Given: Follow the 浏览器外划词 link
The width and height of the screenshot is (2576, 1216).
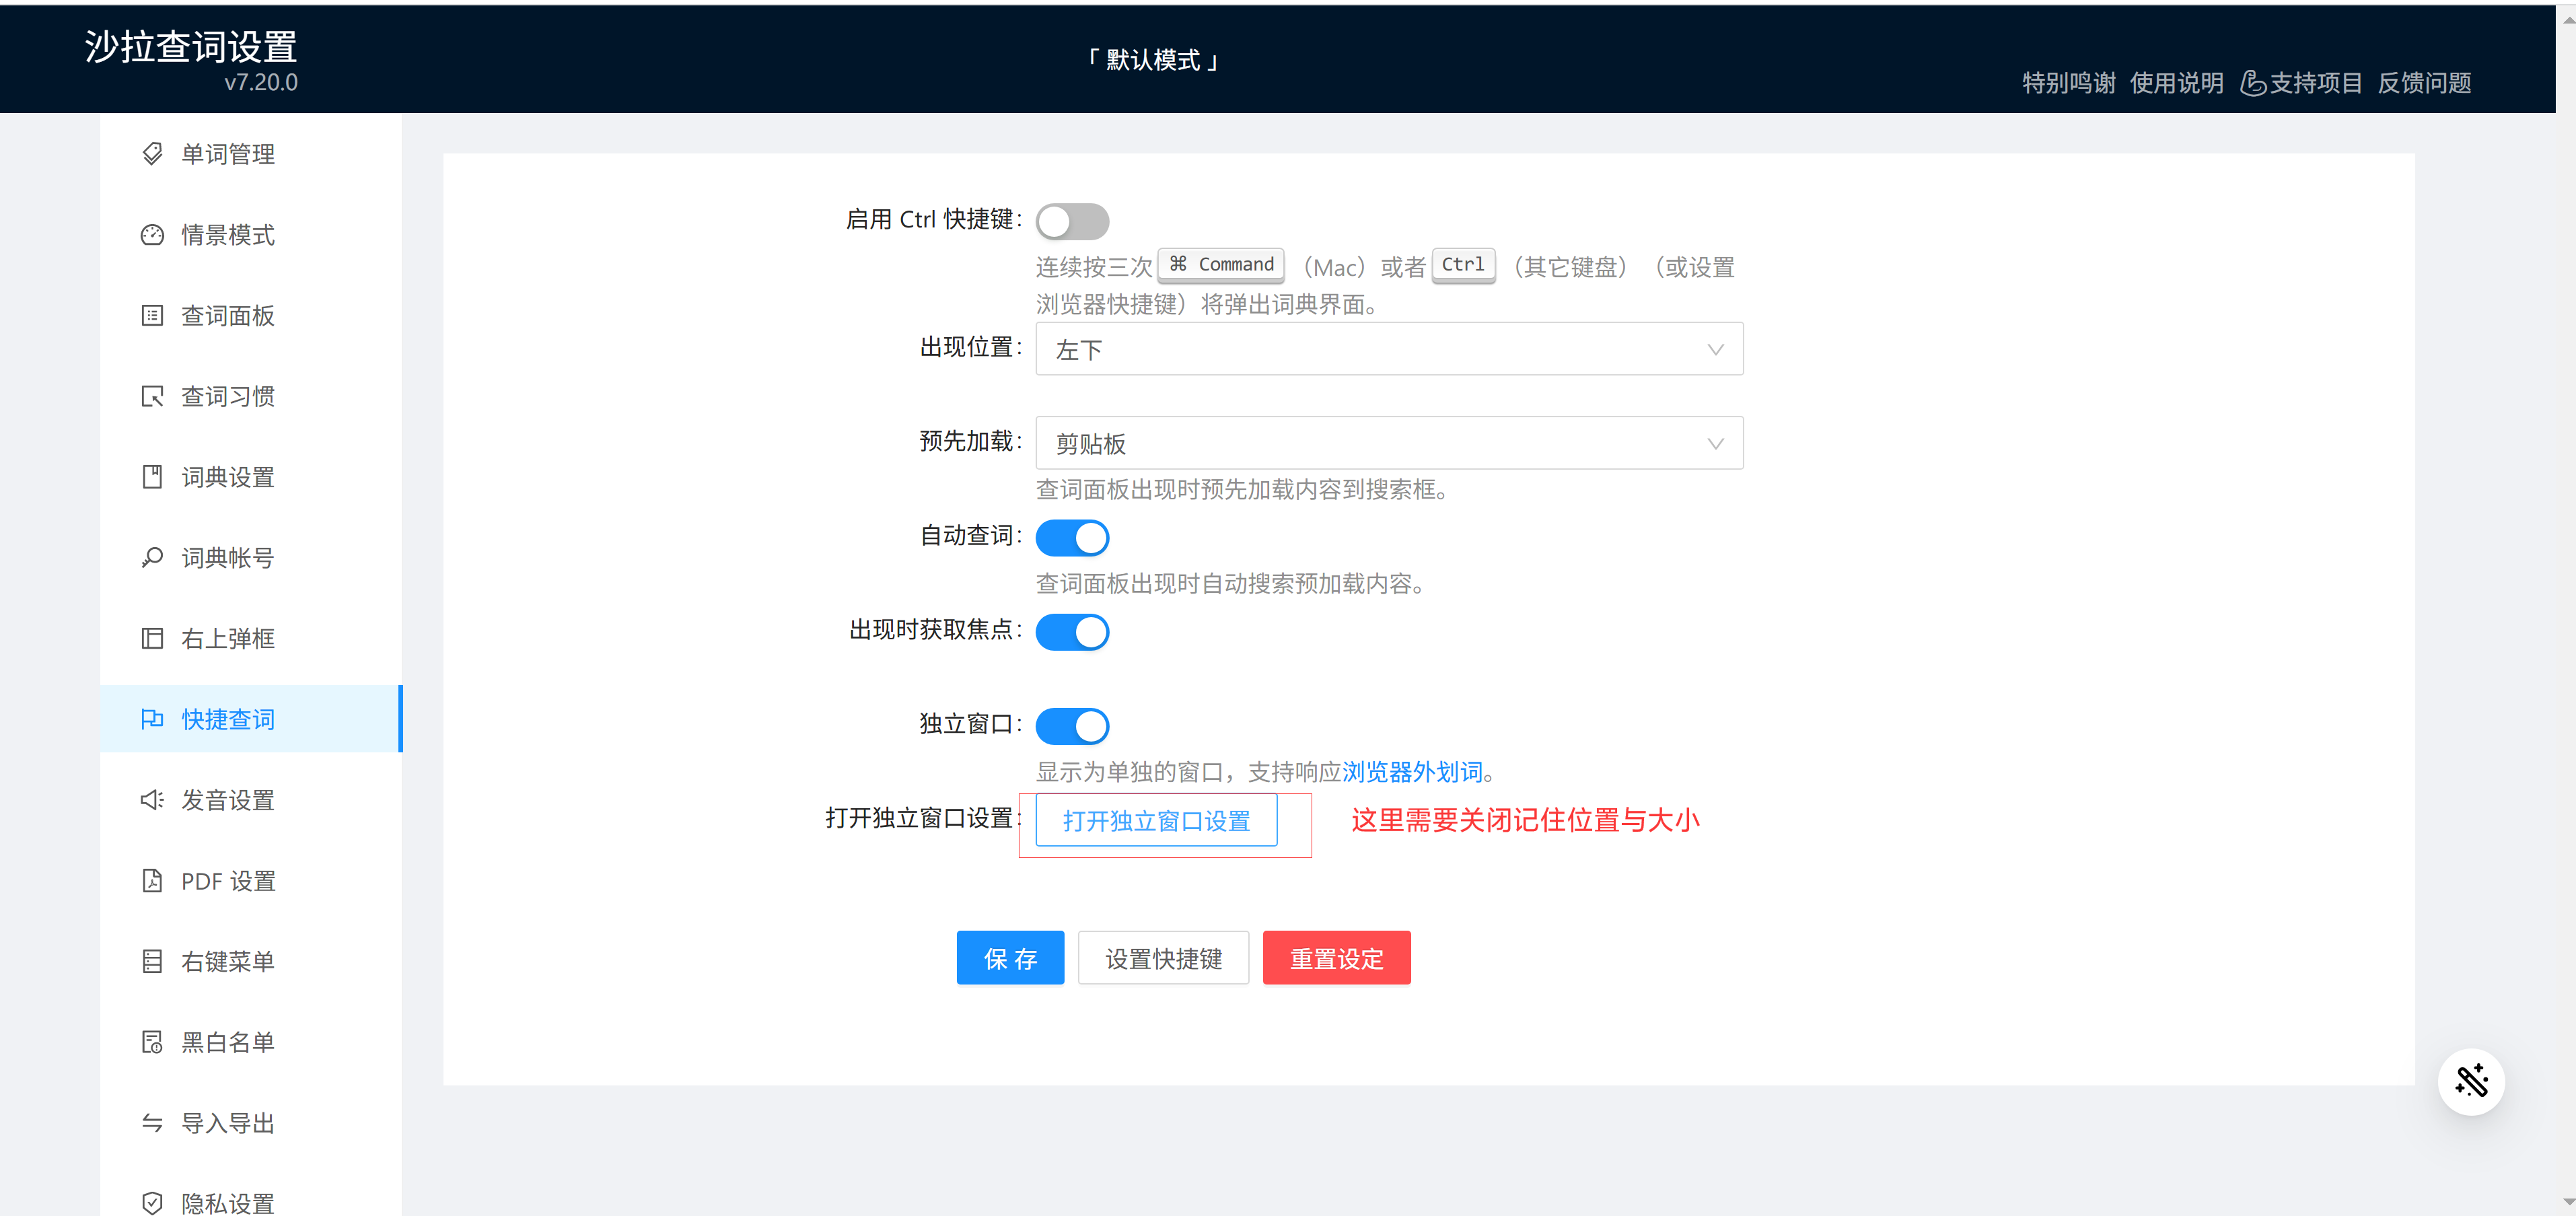Looking at the screenshot, I should [1412, 772].
